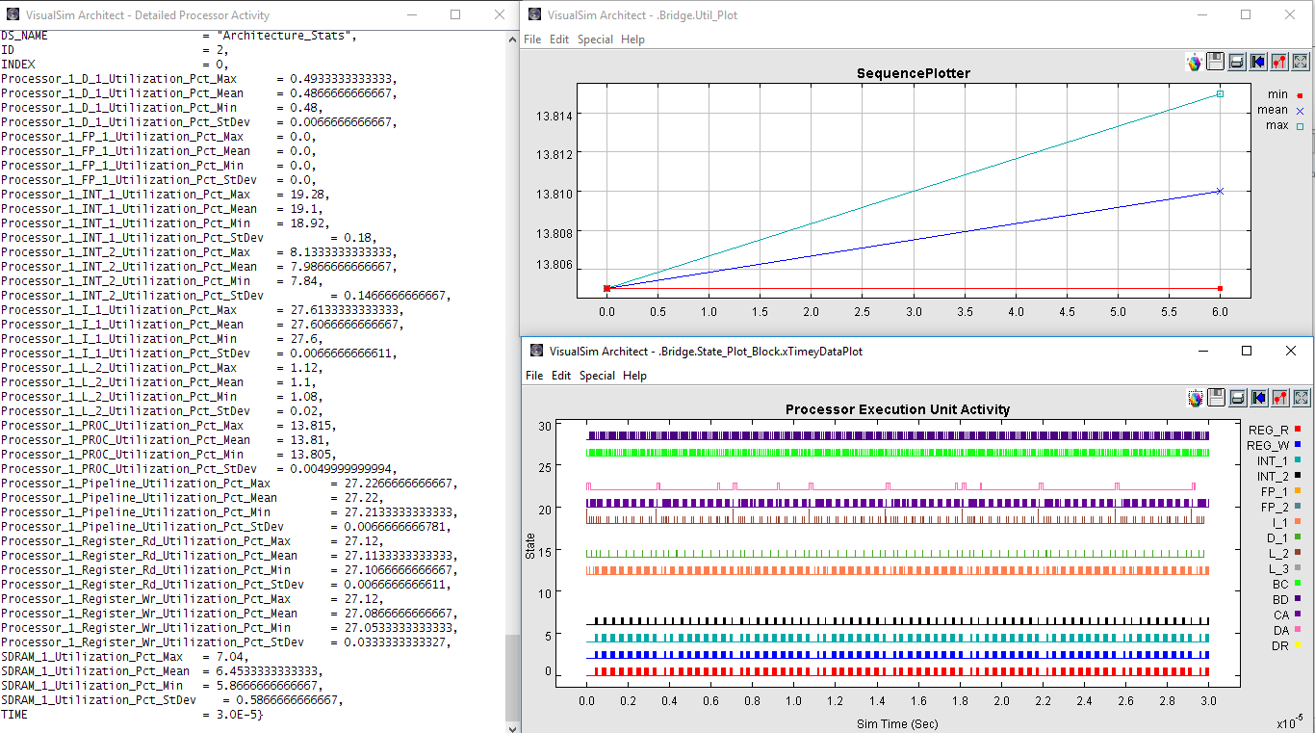Open plot format settings icon in Util_Plot window
This screenshot has height=733, width=1315.
pyautogui.click(x=1279, y=62)
